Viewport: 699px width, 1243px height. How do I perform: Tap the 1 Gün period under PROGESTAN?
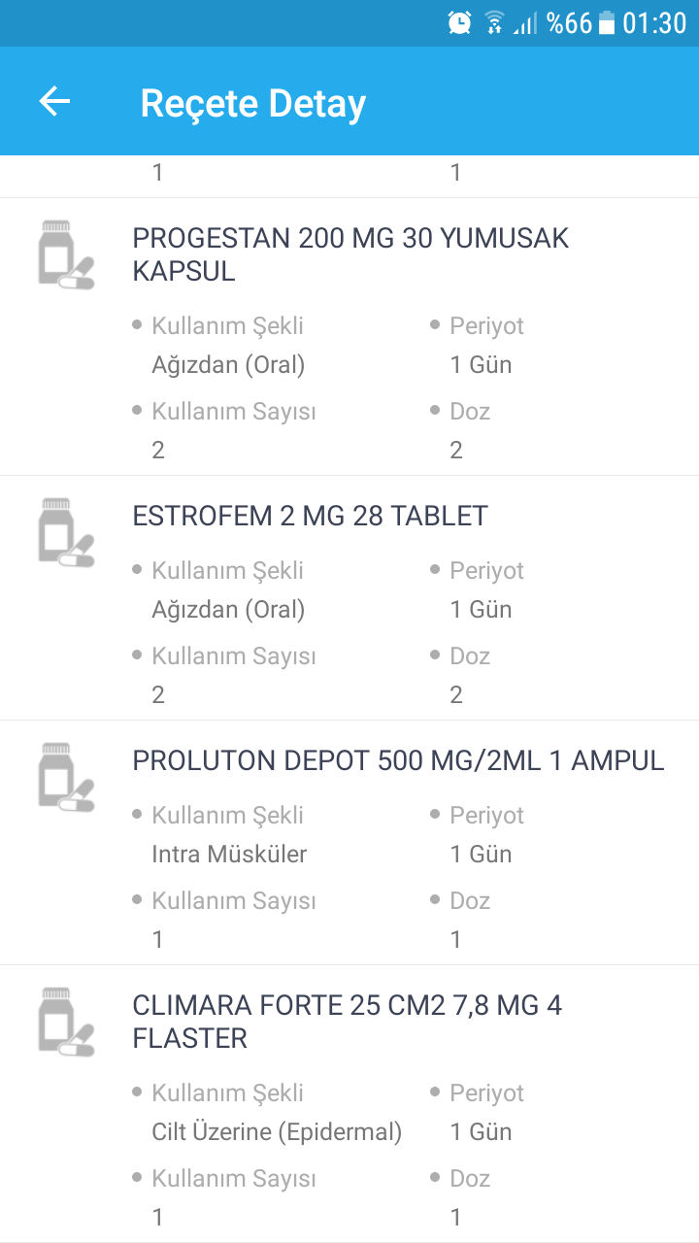point(481,365)
